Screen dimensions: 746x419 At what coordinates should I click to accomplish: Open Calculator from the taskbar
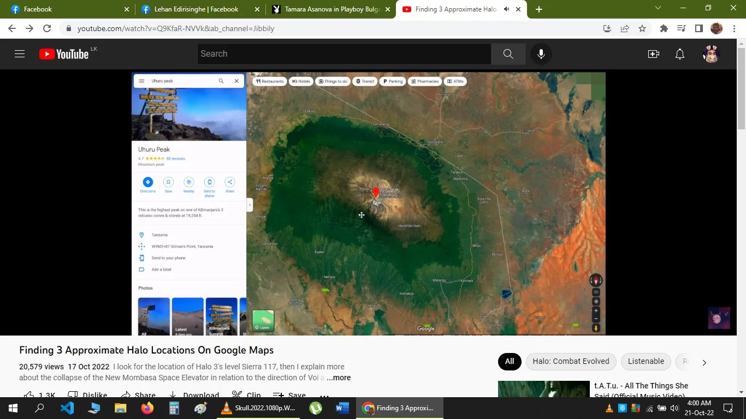(174, 408)
